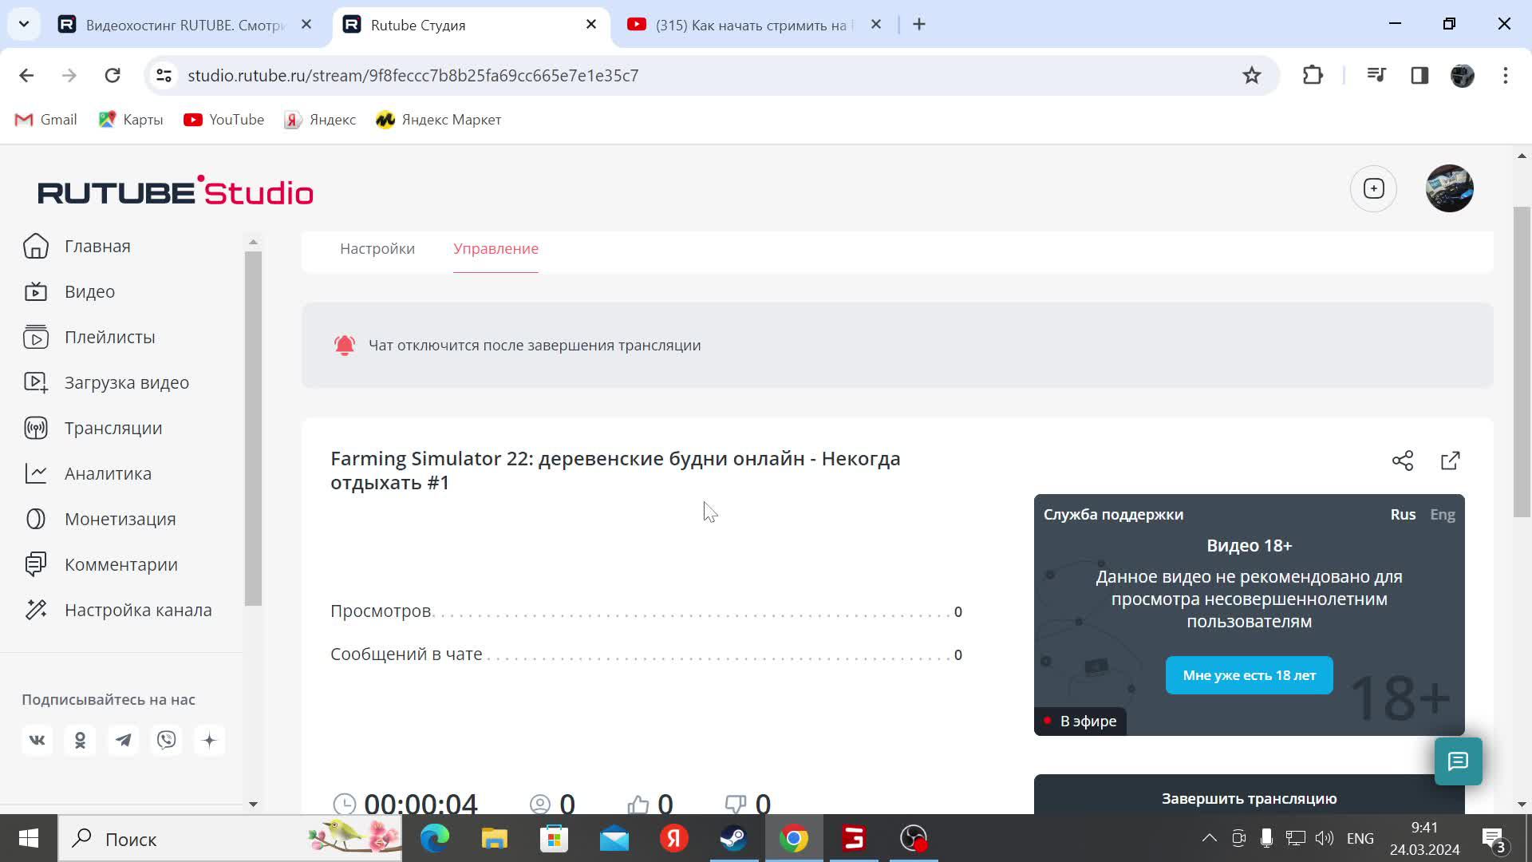This screenshot has width=1532, height=862.
Task: Click the add video plus icon
Action: [1373, 188]
